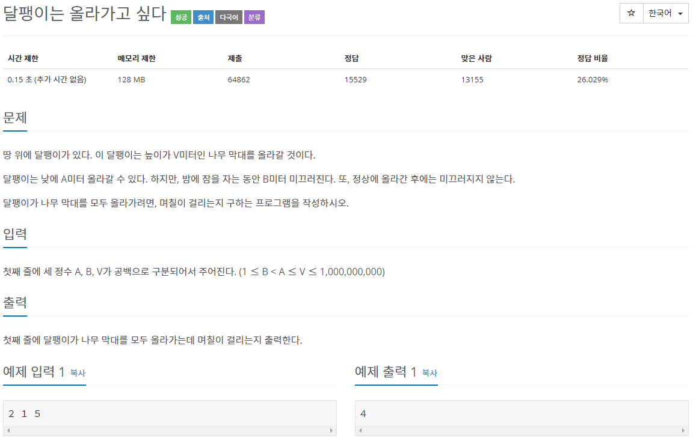696x441 pixels.
Task: Click the purple 분류 badge
Action: click(x=254, y=17)
